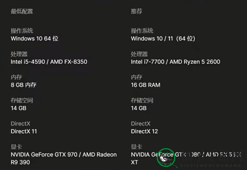Image resolution: width=247 pixels, height=170 pixels.
Task: Click the minimum 操作系统 label
Action: pyautogui.click(x=22, y=31)
